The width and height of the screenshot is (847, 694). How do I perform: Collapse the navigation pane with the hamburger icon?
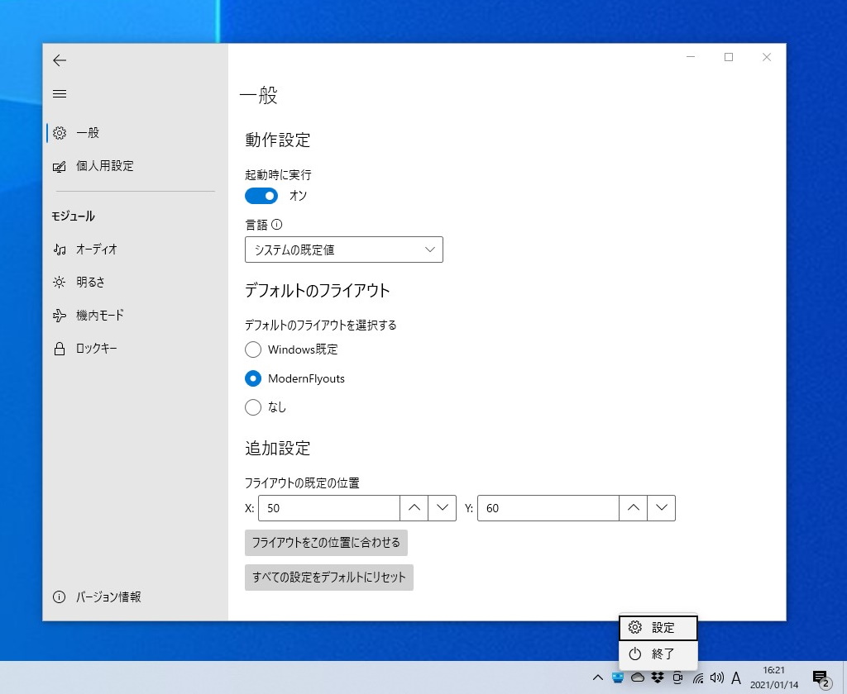59,93
